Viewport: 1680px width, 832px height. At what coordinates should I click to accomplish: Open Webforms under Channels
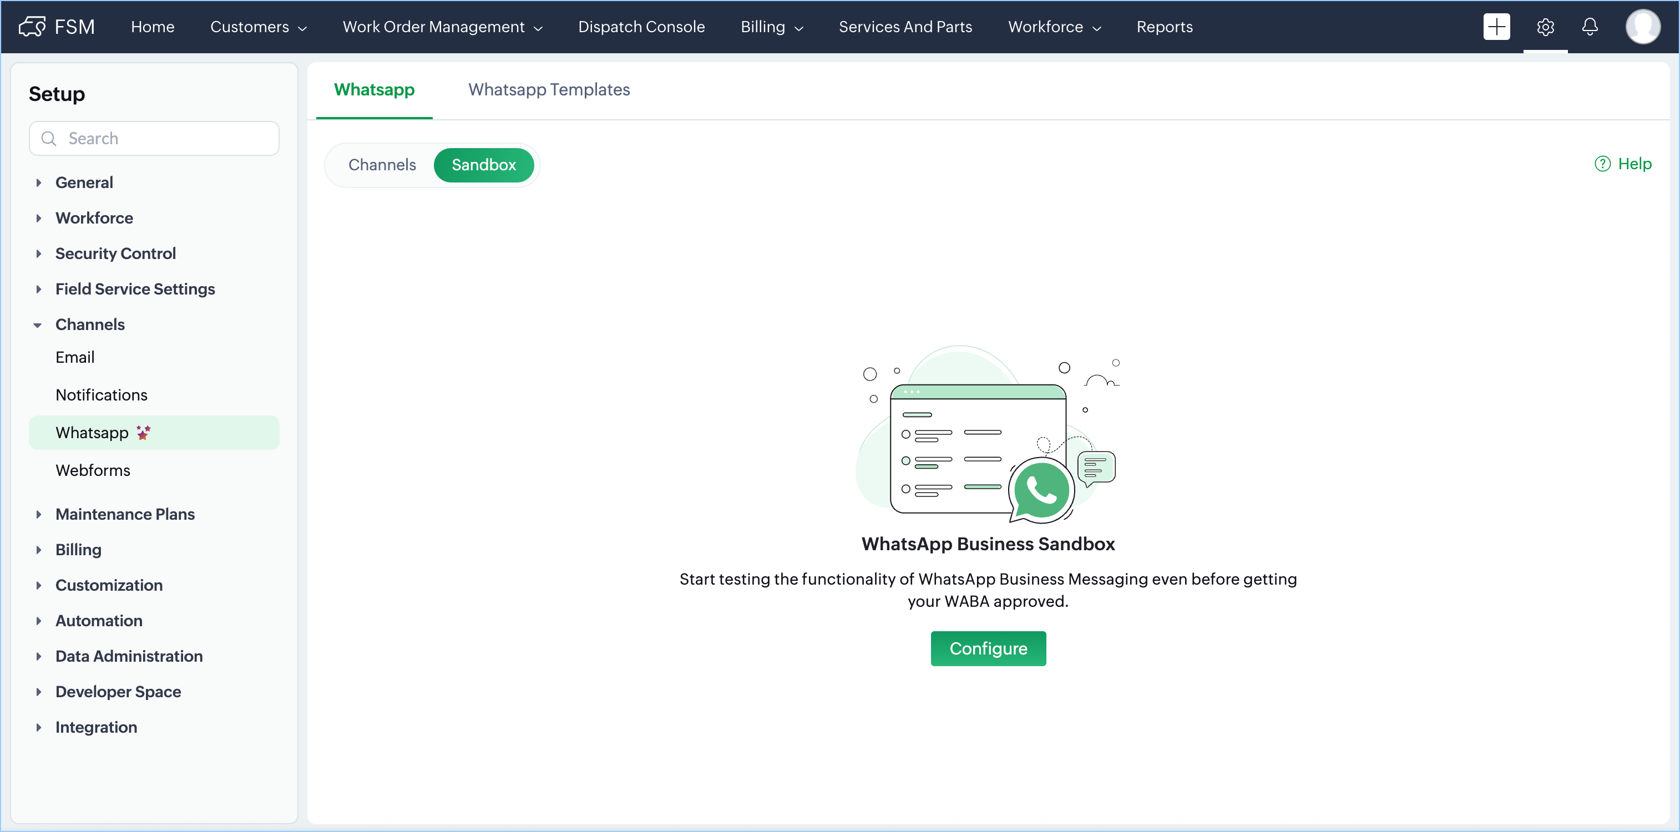click(93, 471)
